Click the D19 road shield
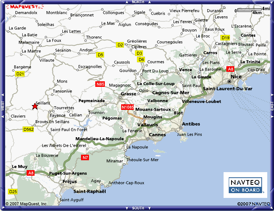 point(225,38)
